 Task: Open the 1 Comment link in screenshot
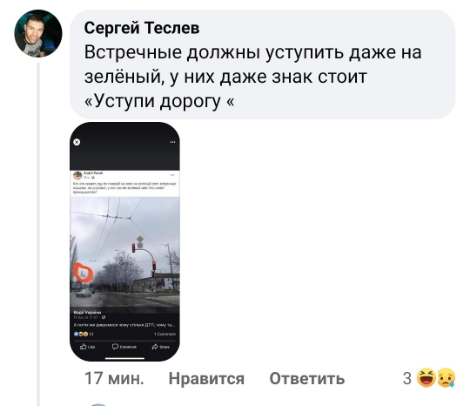164,334
